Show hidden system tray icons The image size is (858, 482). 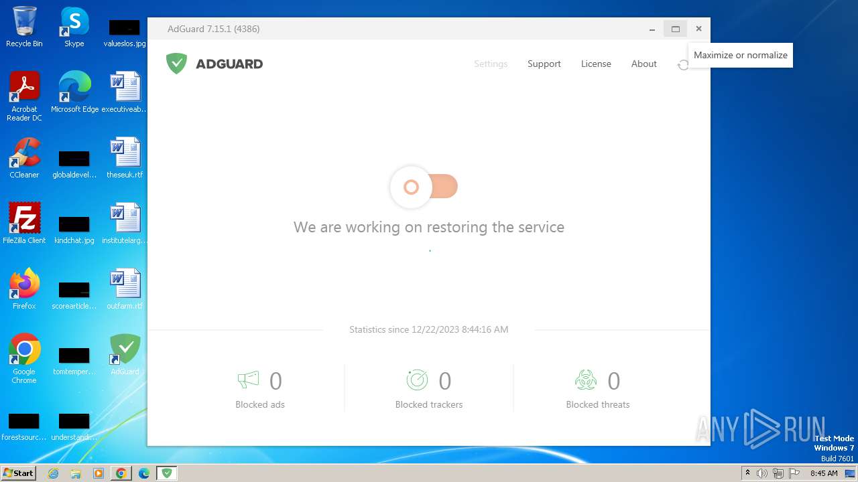pyautogui.click(x=747, y=473)
